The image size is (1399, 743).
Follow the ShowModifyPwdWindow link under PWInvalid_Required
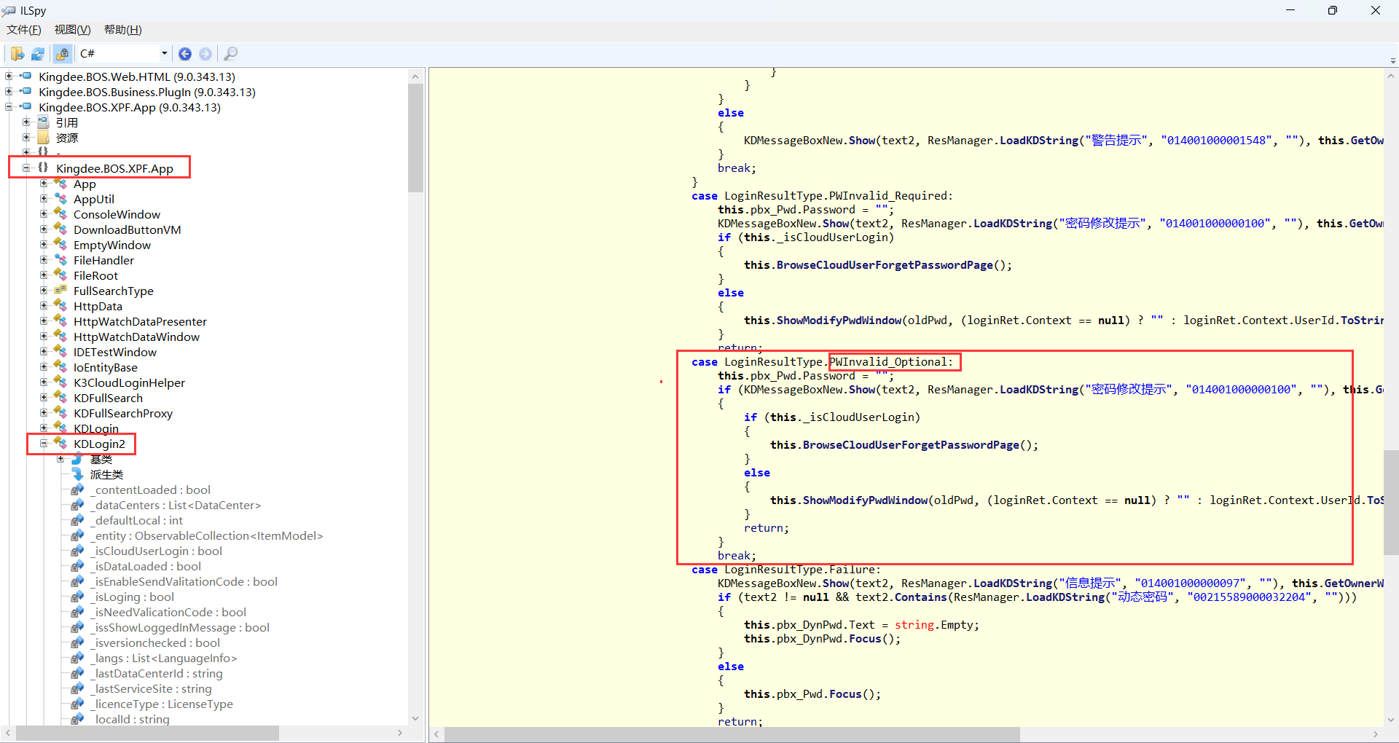pos(839,320)
